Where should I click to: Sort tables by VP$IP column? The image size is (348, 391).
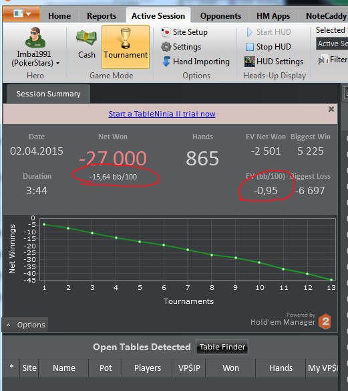pos(189,368)
